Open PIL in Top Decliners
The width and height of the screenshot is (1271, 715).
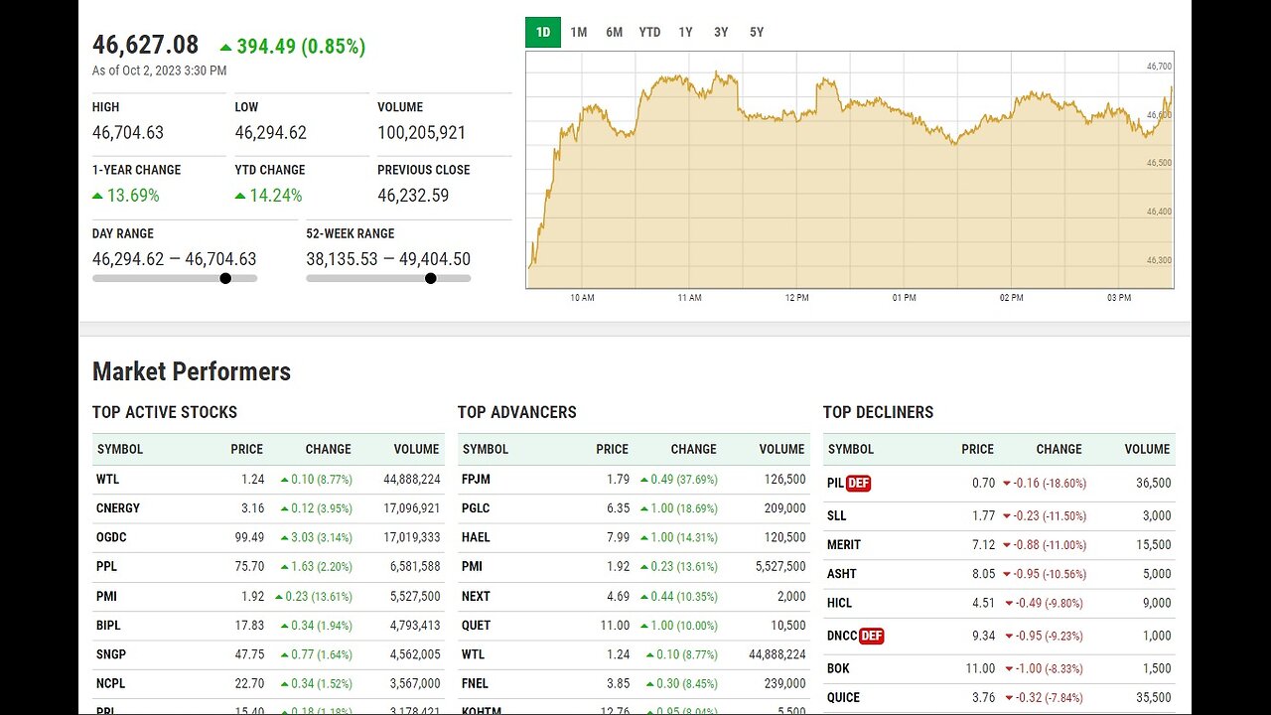(x=835, y=484)
